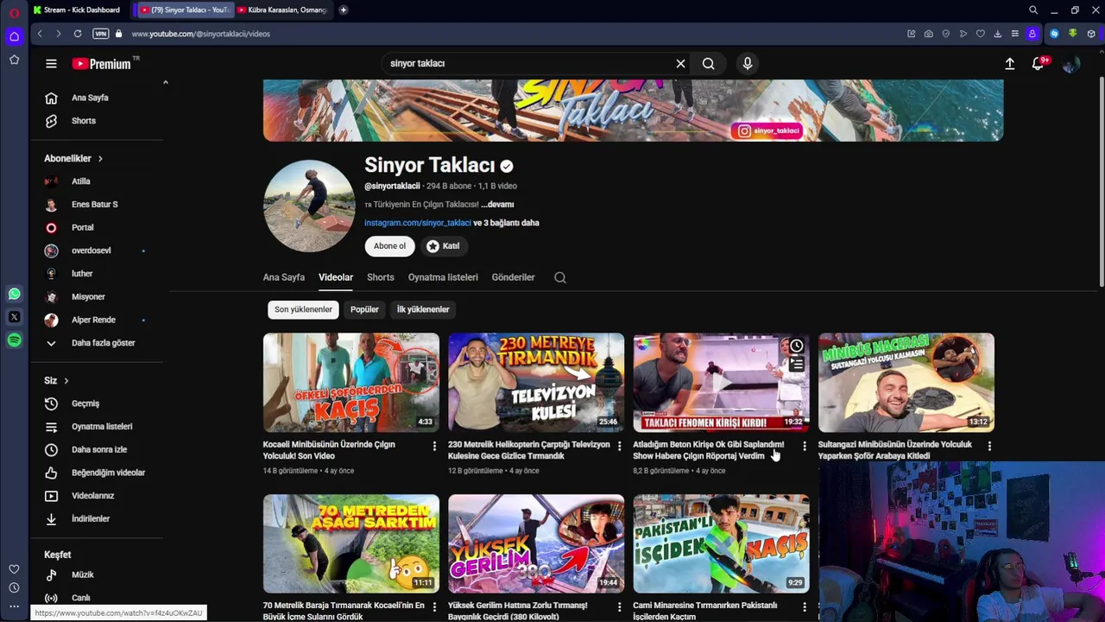Switch to channel Shorts tab
The image size is (1105, 622).
tap(381, 277)
